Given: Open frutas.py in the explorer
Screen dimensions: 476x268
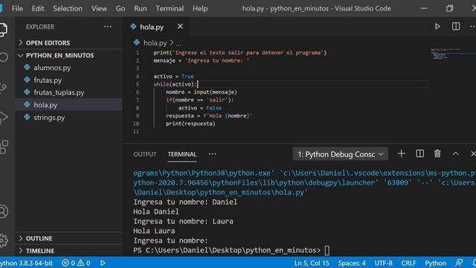Looking at the screenshot, I should point(69,80).
